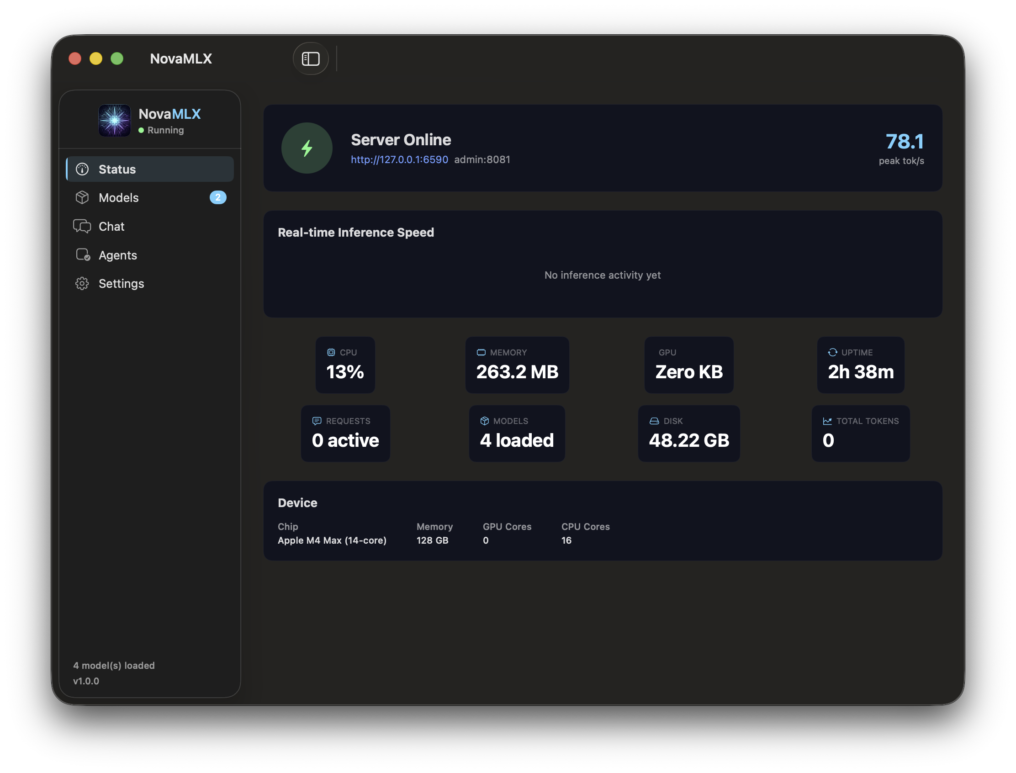Click the NovaMLX starburst app logo
Image resolution: width=1016 pixels, height=773 pixels.
click(x=115, y=121)
